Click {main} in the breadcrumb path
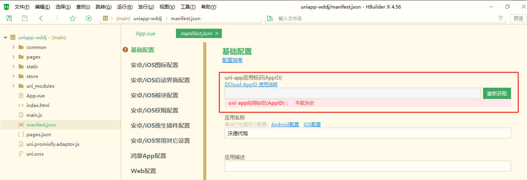Viewport: 527px width, 180px height. (123, 18)
